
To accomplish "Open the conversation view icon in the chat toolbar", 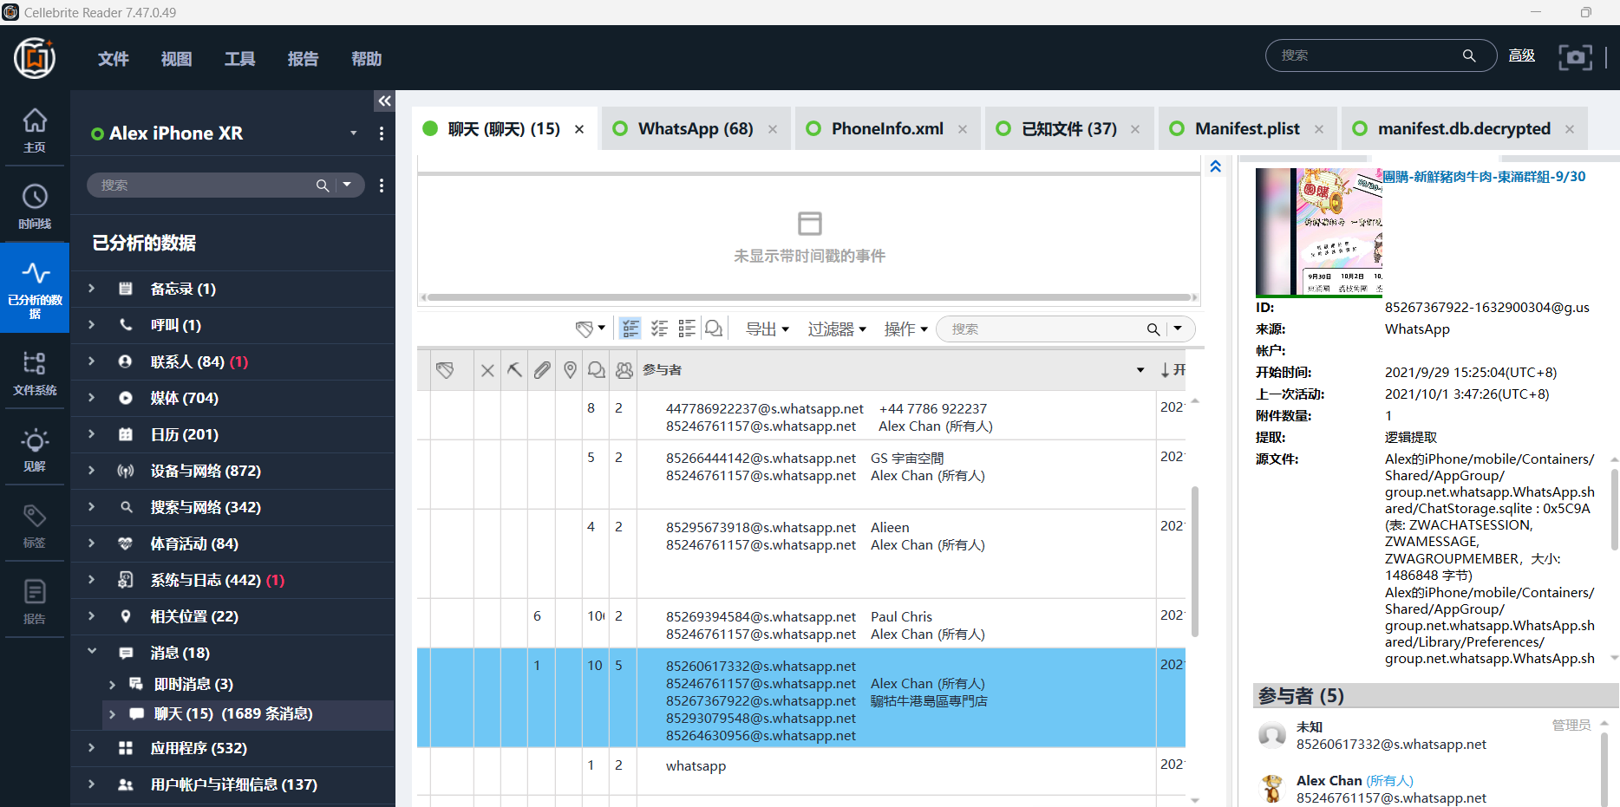I will click(714, 329).
